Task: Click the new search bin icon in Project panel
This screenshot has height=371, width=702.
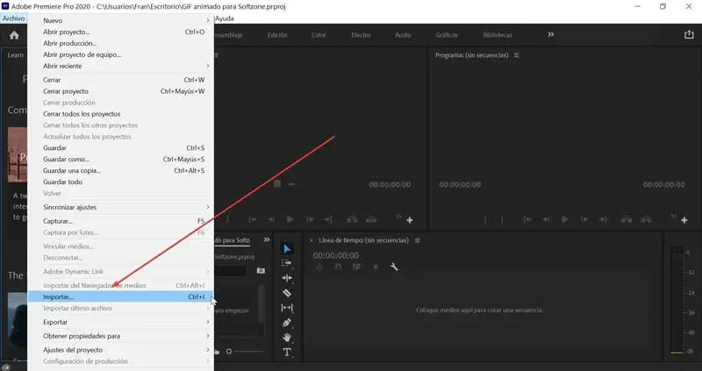Action: (261, 270)
